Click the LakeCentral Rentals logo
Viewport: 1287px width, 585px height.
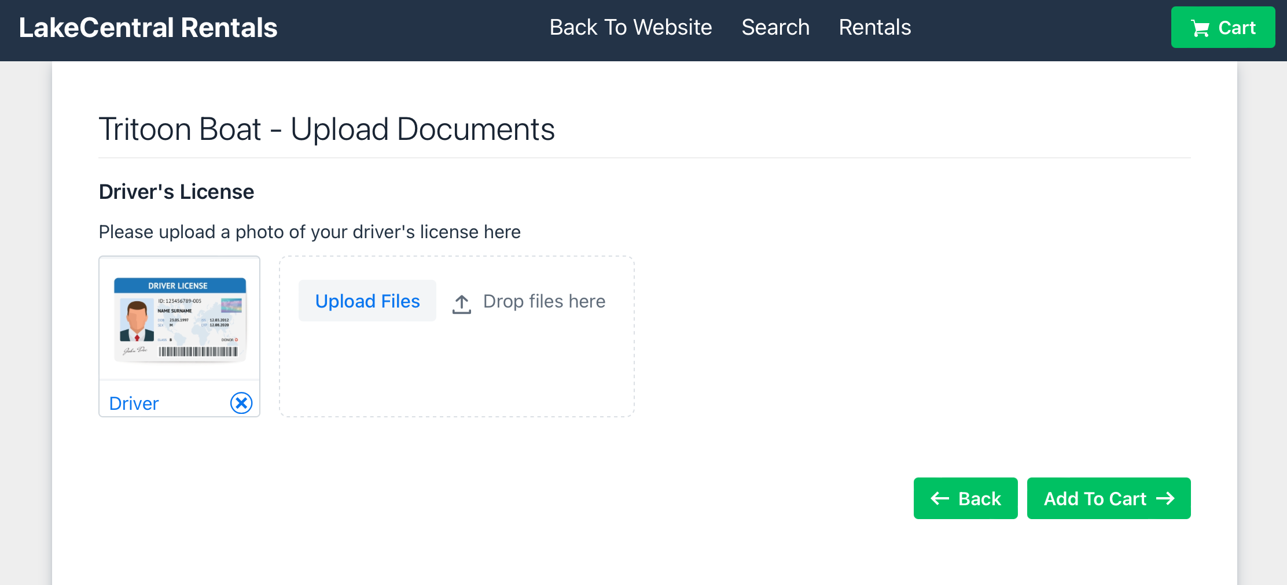coord(148,27)
